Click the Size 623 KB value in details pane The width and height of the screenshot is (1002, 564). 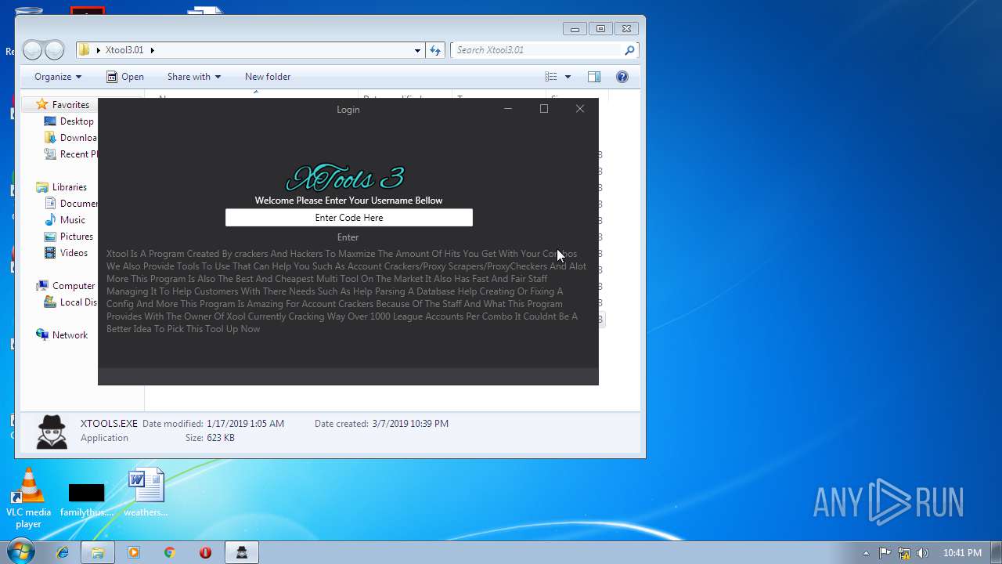point(220,438)
